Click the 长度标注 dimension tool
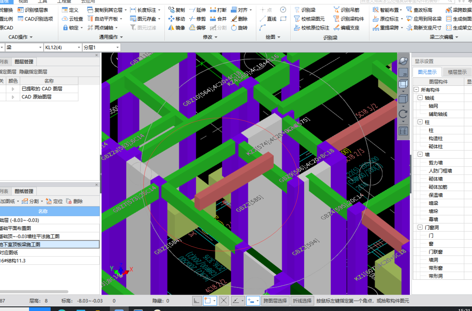This screenshot has width=472, height=311. (143, 10)
